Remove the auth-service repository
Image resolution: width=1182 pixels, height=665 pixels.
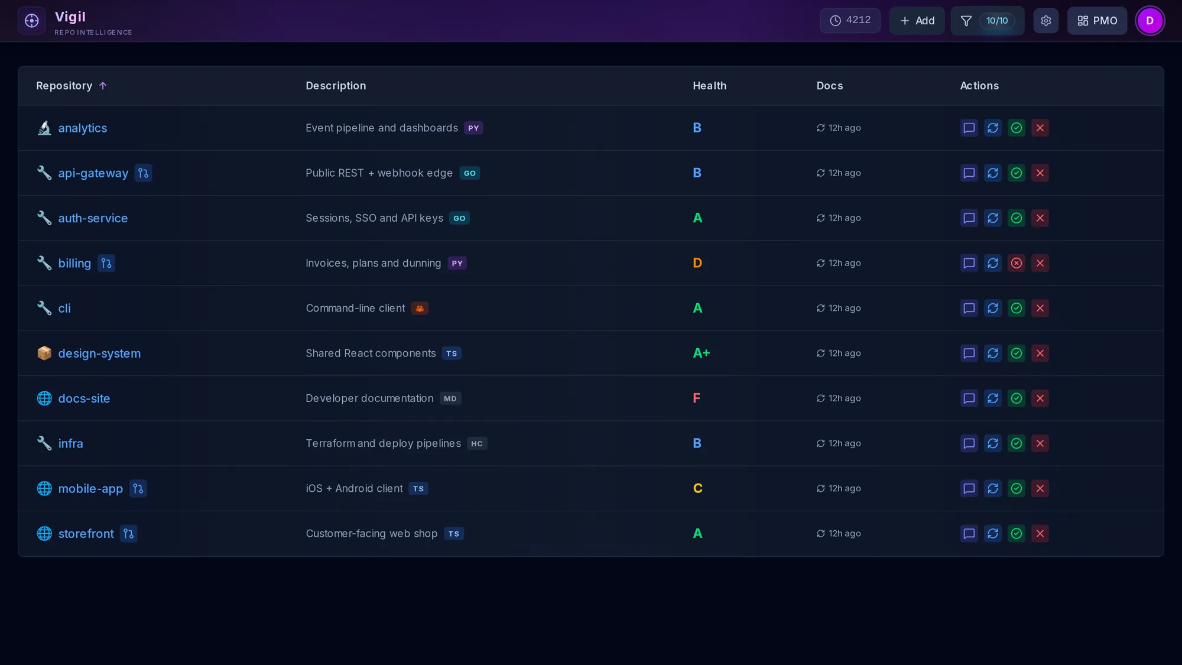point(1040,218)
